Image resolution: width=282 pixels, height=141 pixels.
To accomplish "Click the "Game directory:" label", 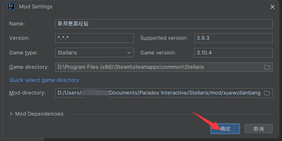I will pyautogui.click(x=29, y=67).
